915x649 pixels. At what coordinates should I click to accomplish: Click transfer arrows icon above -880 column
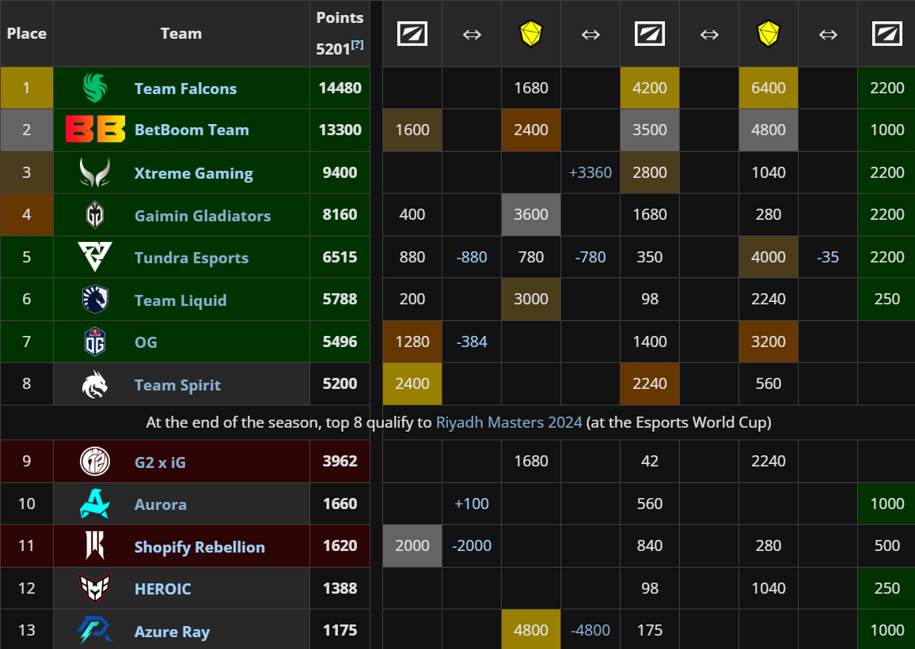472,34
